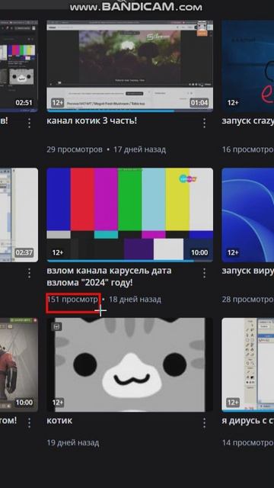Open options menu beside the 02:37 video

29,273
